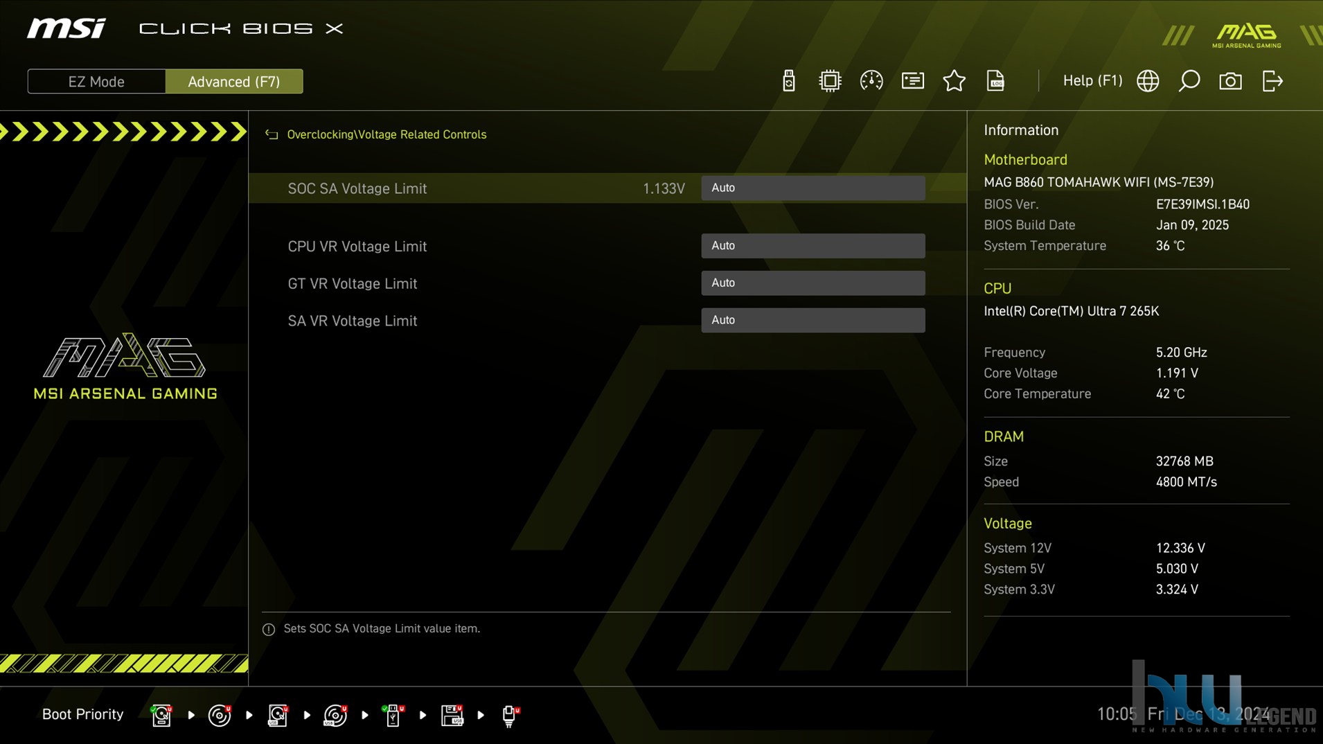Open the hardware monitor gauge icon
This screenshot has width=1323, height=744.
point(871,81)
